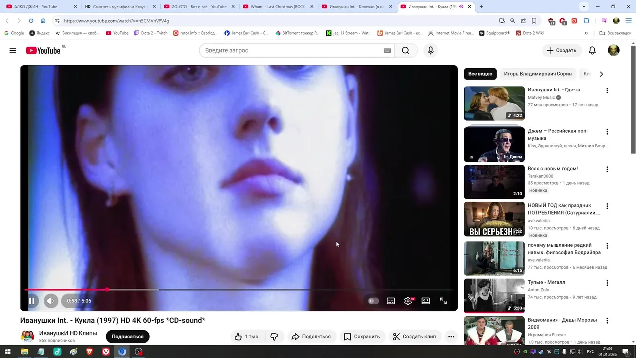Image resolution: width=636 pixels, height=358 pixels.
Task: Open the on-screen keyboard in search box
Action: (387, 50)
